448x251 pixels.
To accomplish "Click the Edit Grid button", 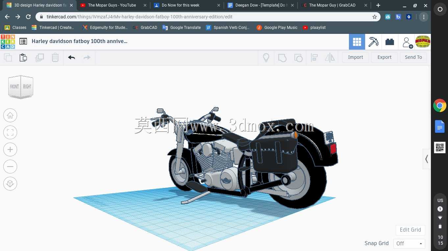I will coord(411,230).
